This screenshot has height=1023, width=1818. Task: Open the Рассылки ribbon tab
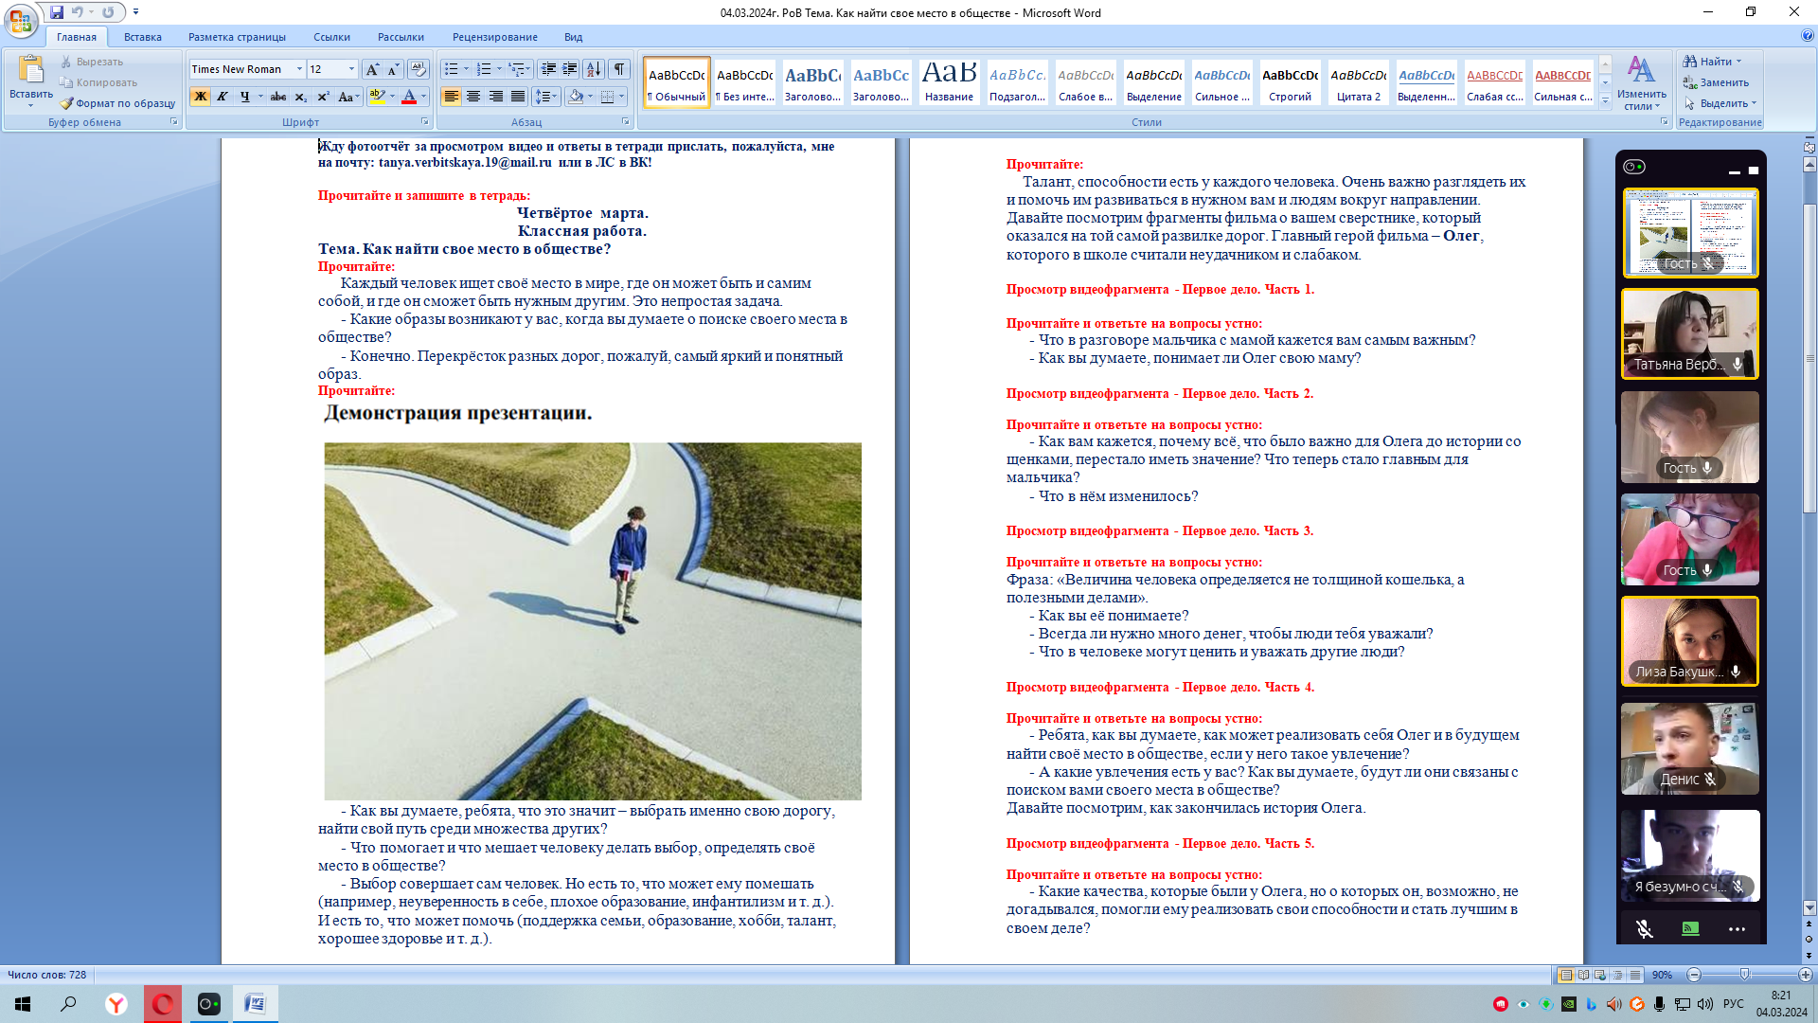tap(401, 37)
